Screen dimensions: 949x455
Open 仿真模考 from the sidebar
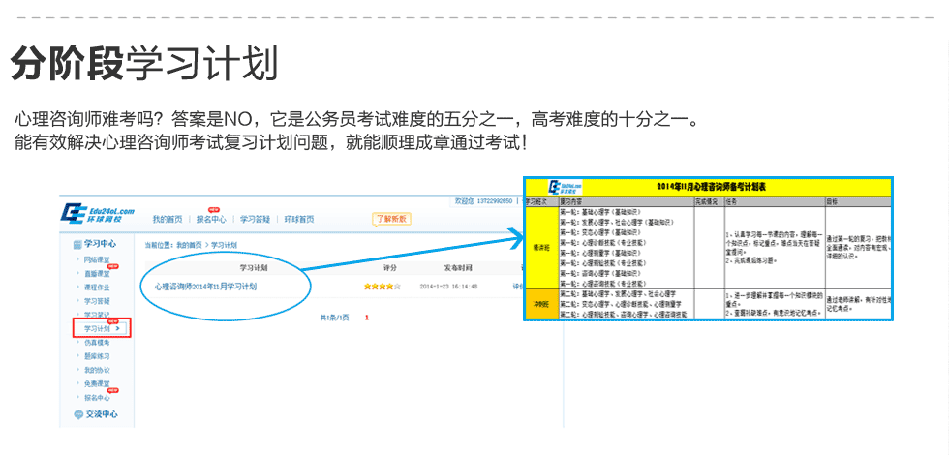pos(97,344)
